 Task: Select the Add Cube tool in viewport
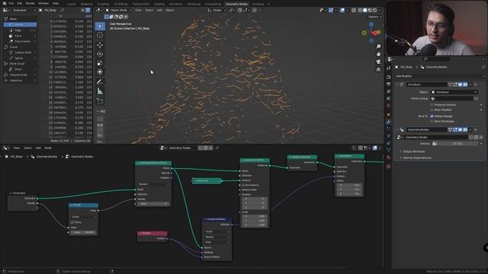click(100, 101)
